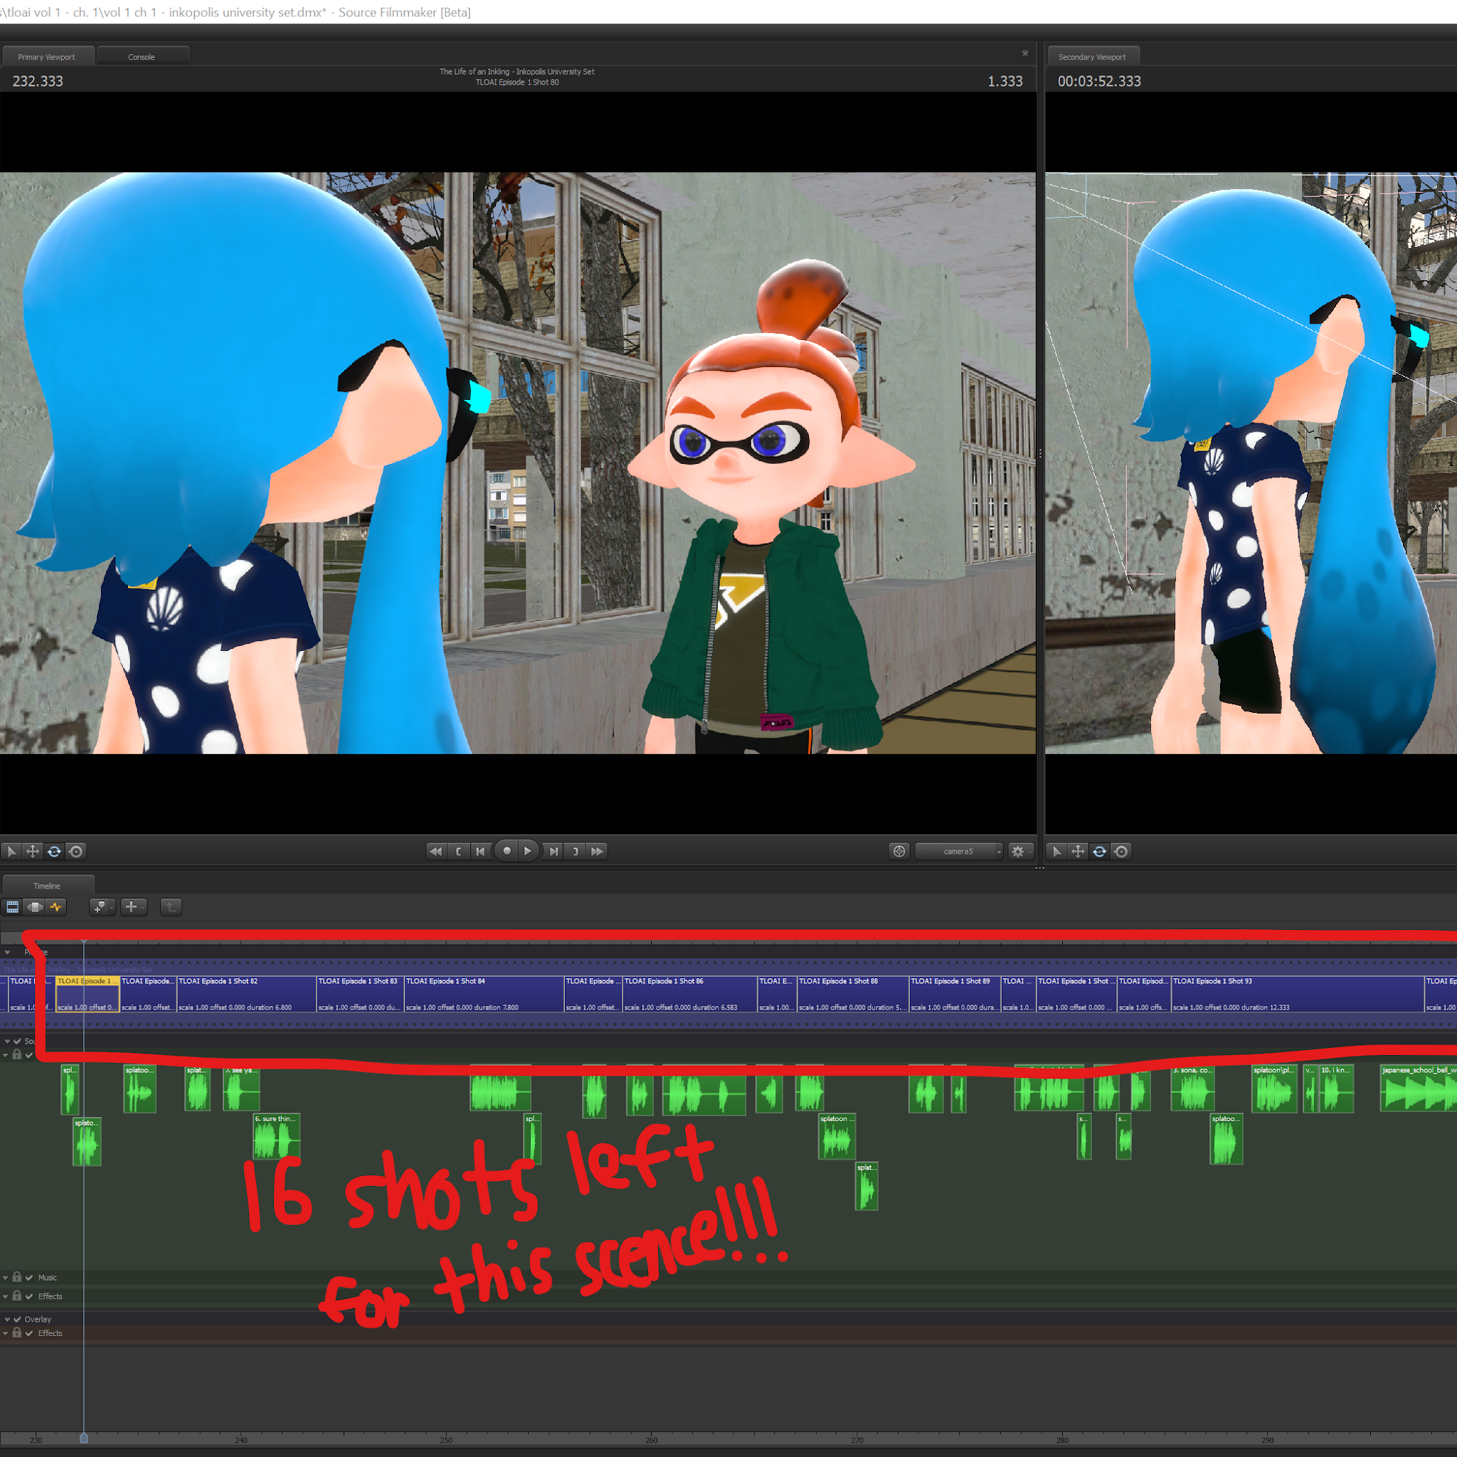Collapse the Music track row

click(x=5, y=1278)
